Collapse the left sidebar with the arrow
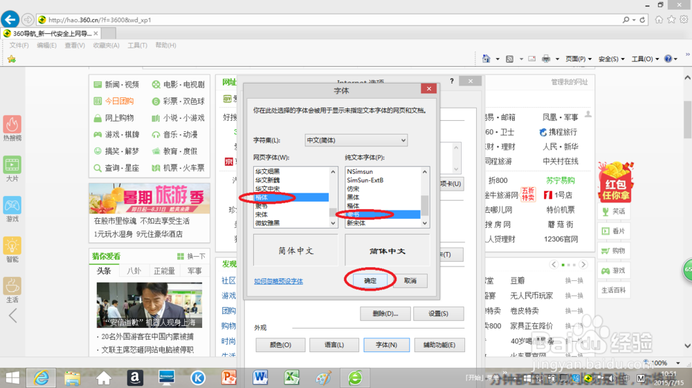Viewport: 692px width, 388px height. [12, 316]
